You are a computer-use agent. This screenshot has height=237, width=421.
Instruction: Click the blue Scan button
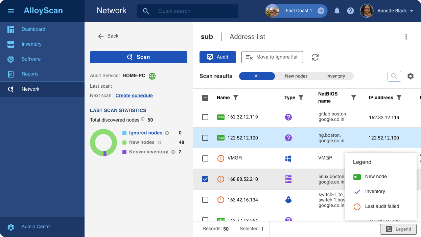[x=138, y=57]
